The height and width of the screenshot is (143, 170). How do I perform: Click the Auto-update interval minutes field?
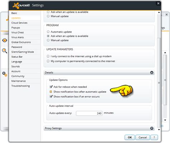[89, 113]
